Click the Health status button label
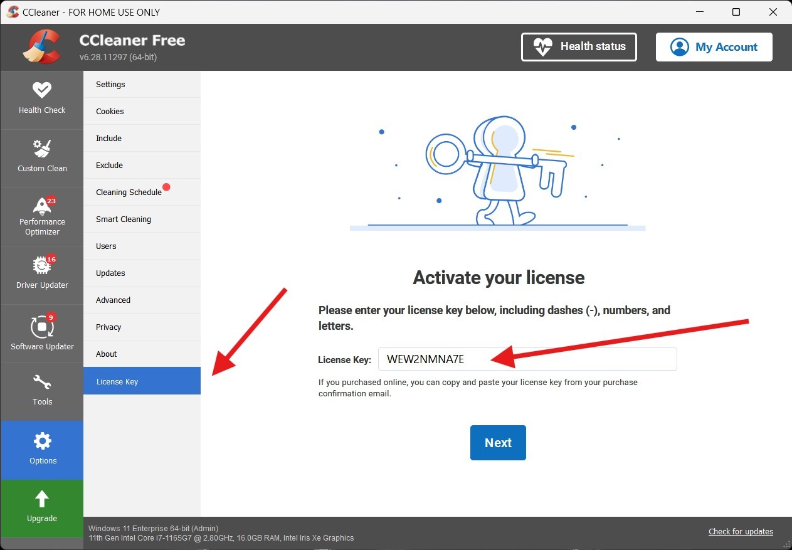Viewport: 792px width, 550px height. click(593, 46)
